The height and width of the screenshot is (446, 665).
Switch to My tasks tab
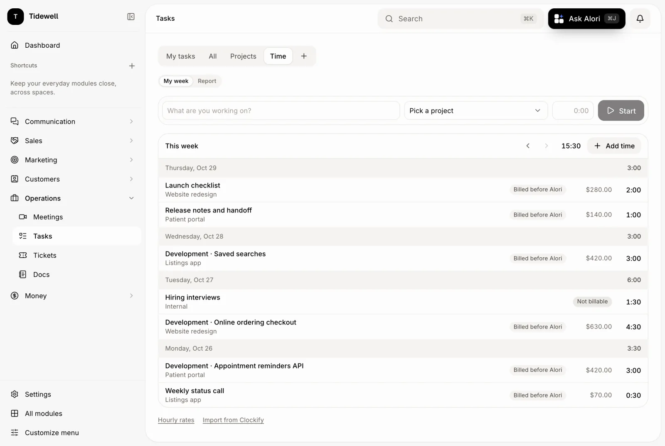[x=180, y=56]
